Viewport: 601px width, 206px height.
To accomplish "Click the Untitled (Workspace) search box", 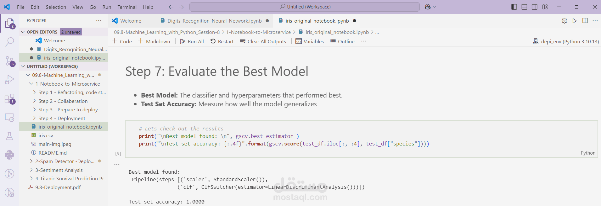I will (305, 7).
